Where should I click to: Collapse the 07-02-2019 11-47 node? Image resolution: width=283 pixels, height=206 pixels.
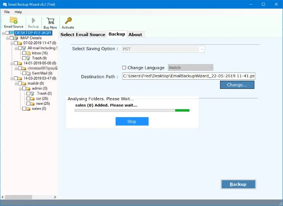point(12,43)
